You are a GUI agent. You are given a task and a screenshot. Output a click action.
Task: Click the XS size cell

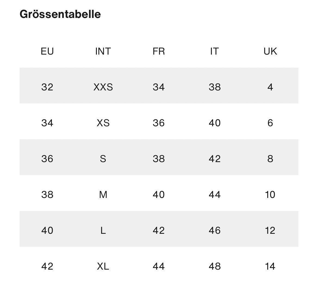coord(103,123)
